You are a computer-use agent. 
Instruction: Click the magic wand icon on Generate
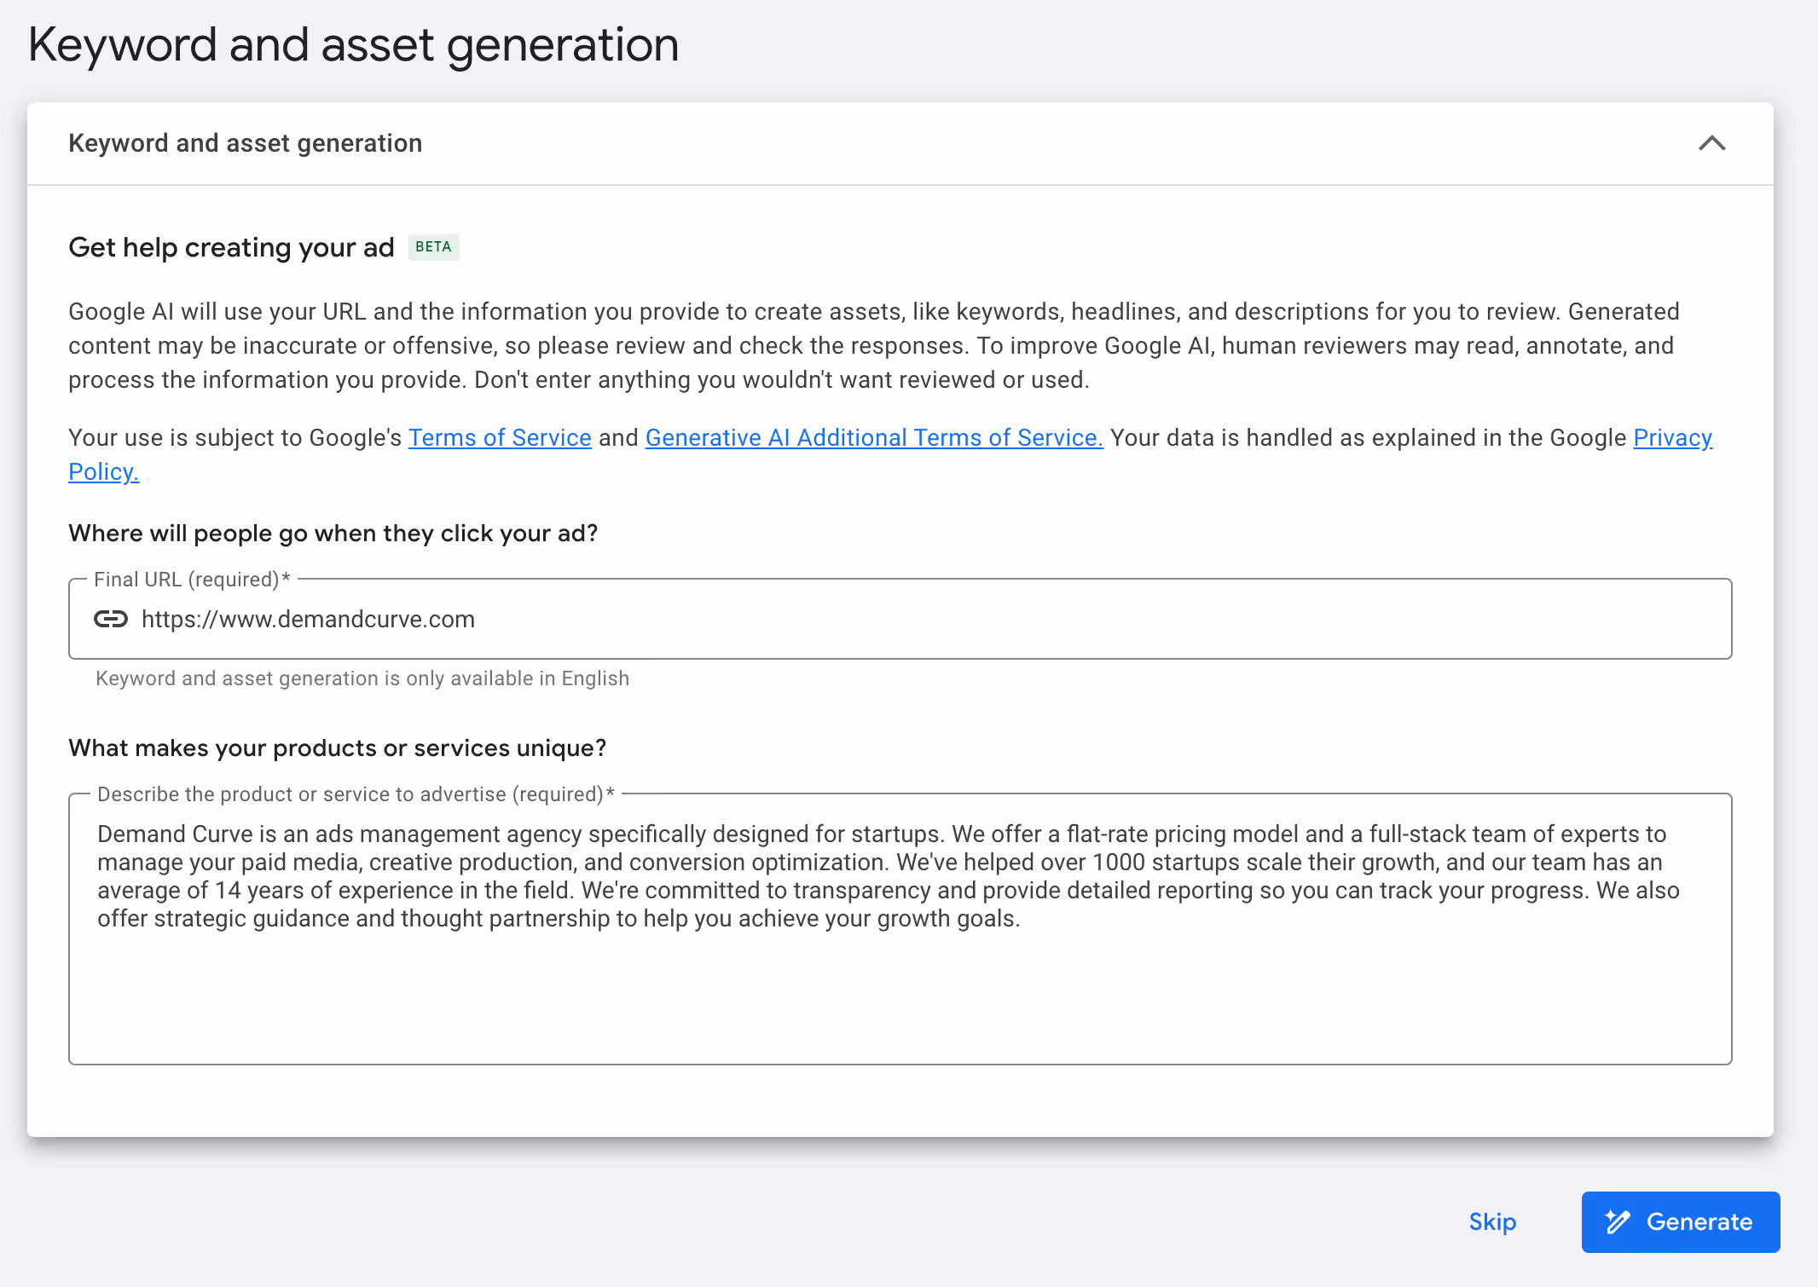[1618, 1221]
